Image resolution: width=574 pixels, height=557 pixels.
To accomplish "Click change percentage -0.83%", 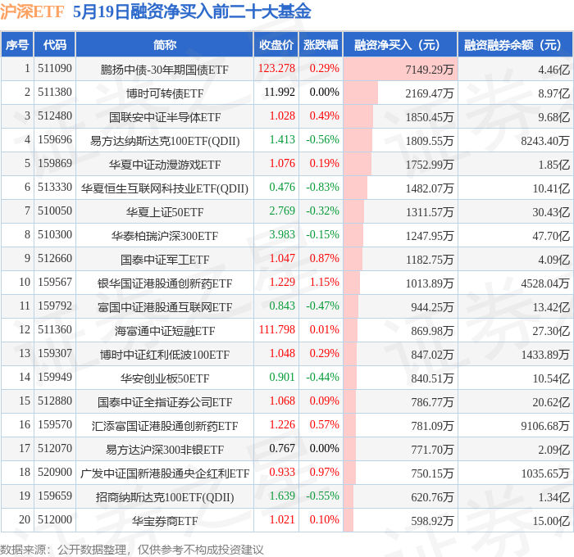I will coord(322,188).
